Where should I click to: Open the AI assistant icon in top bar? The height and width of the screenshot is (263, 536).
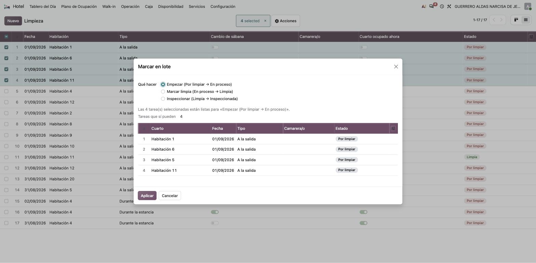coord(424,6)
